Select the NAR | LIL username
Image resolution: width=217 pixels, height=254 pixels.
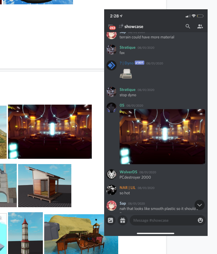pyautogui.click(x=127, y=187)
